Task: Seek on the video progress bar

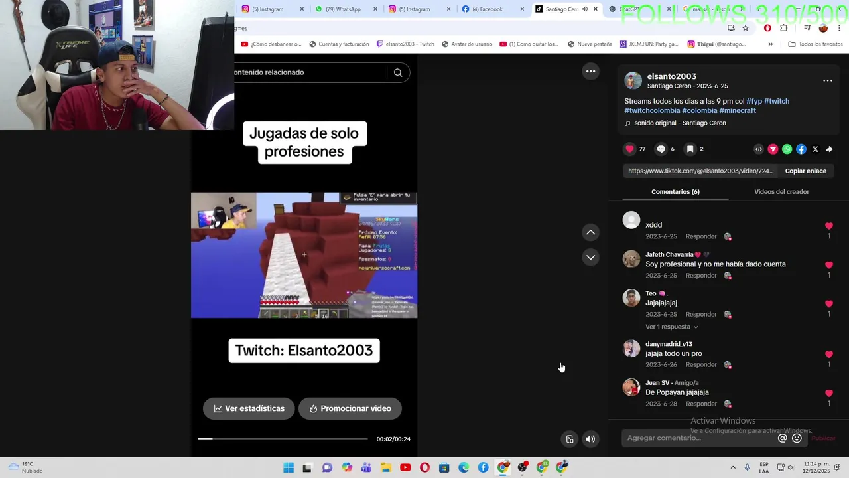Action: click(x=283, y=439)
